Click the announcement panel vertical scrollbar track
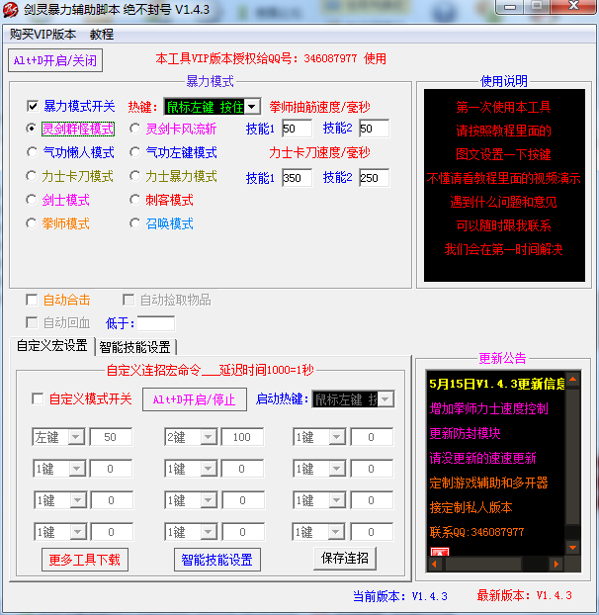 click(x=571, y=465)
